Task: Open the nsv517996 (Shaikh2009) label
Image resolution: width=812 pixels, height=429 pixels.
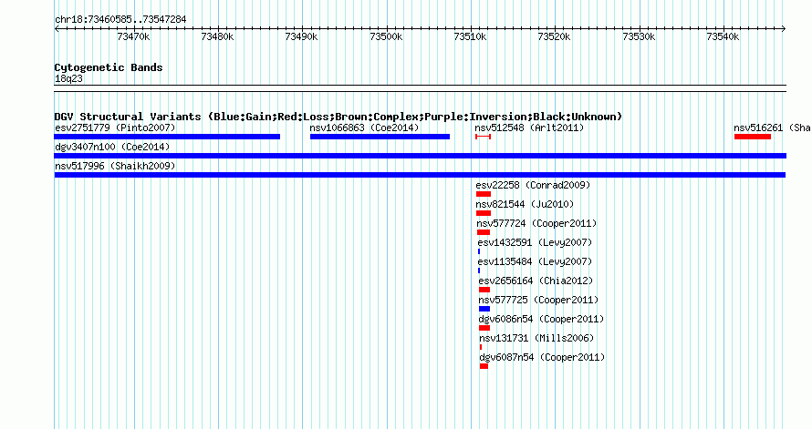Action: (x=115, y=166)
